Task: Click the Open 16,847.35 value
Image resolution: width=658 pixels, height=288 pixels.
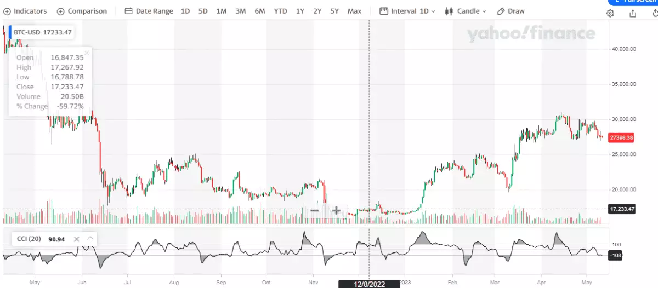Action: point(67,57)
